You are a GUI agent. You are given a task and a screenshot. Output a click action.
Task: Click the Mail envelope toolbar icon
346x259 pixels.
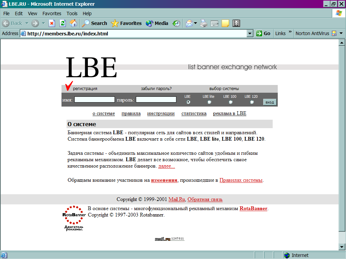tap(189, 23)
